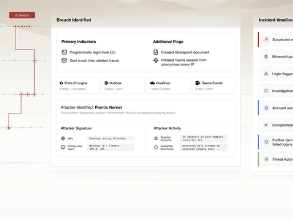Click the Primary Indicators heading
293x220 pixels.
click(x=79, y=42)
